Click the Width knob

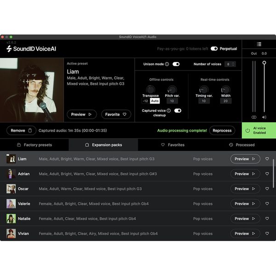[x=225, y=90]
